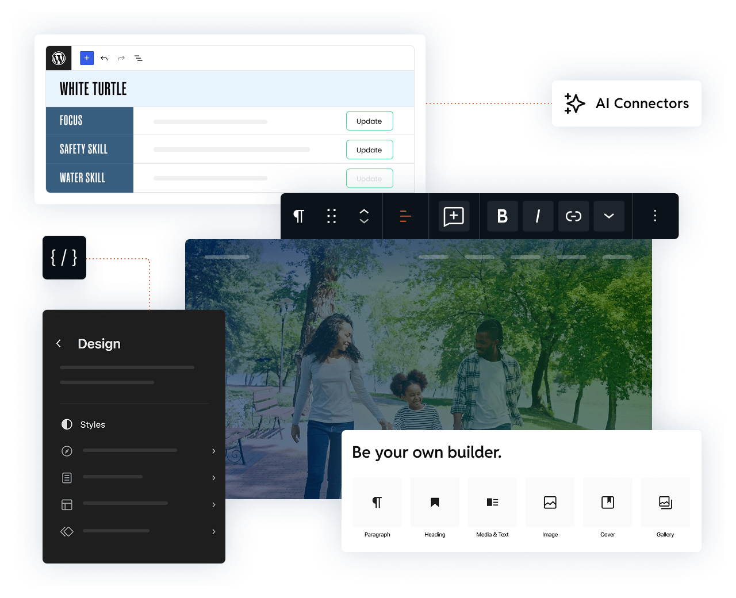Viewport: 736px width, 598px height.
Task: Click the move up/down arrows
Action: (x=364, y=216)
